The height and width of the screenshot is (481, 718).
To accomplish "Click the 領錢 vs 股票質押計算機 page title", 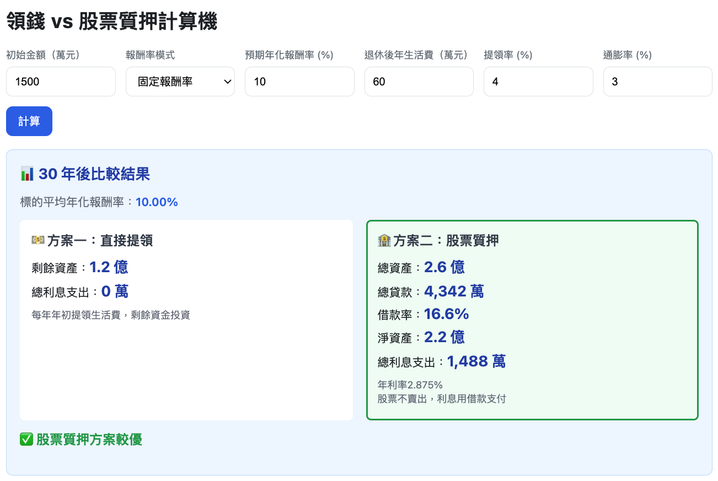I will pyautogui.click(x=112, y=22).
